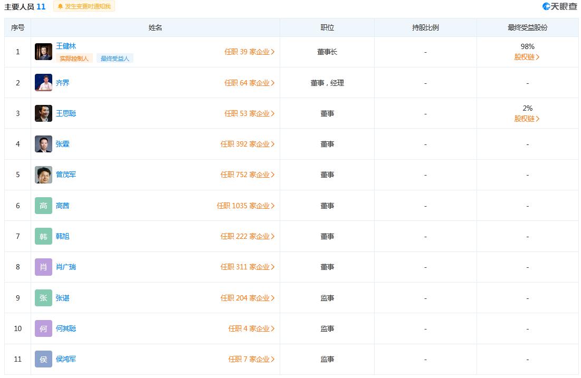Expand 任职 311 家企业 list

click(x=247, y=267)
